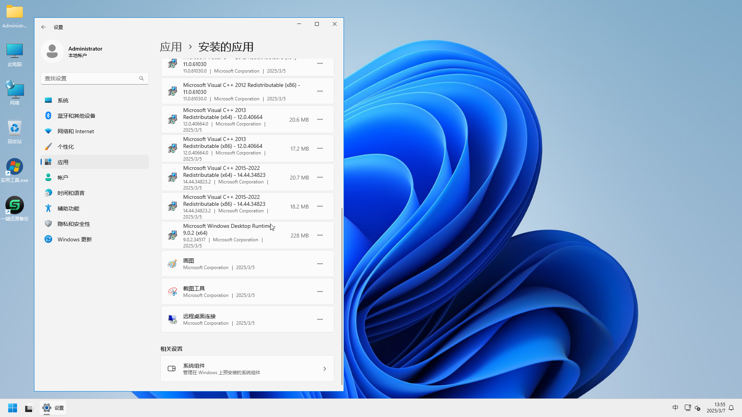Open options menu for VC++ 2013 x64
742x417 pixels.
320,120
